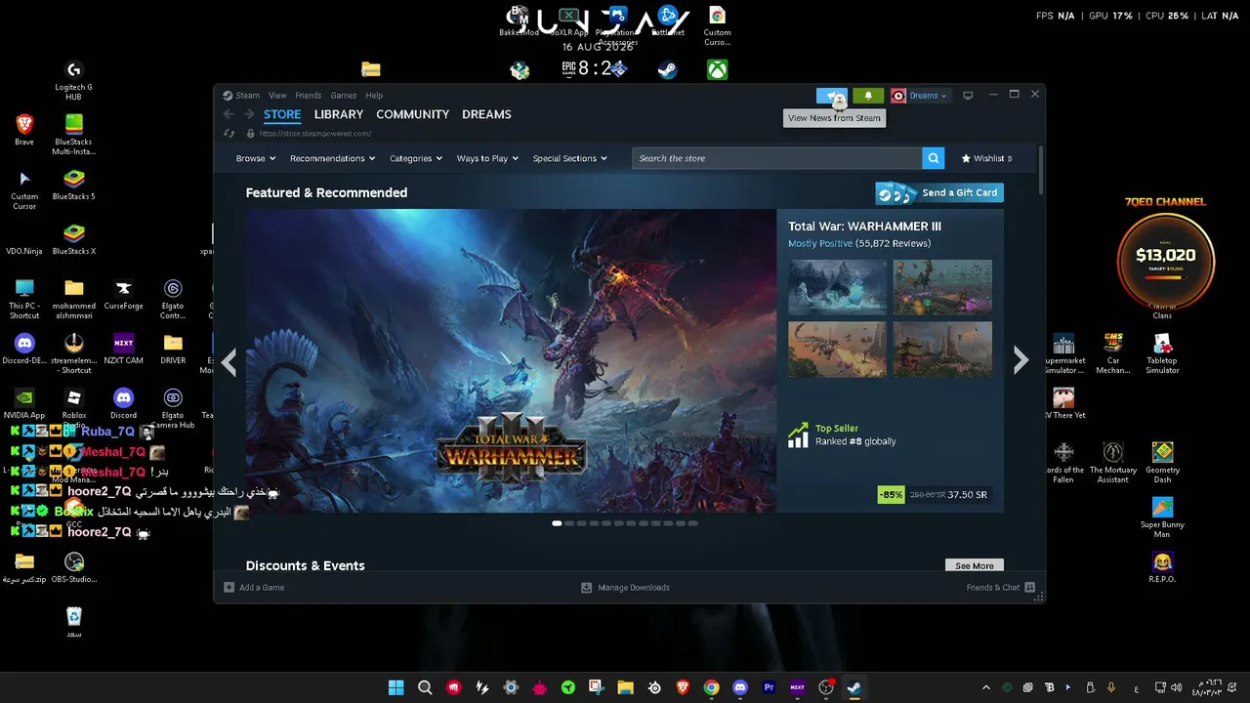The height and width of the screenshot is (703, 1250).
Task: Click the Steam store URL address text
Action: coord(315,134)
